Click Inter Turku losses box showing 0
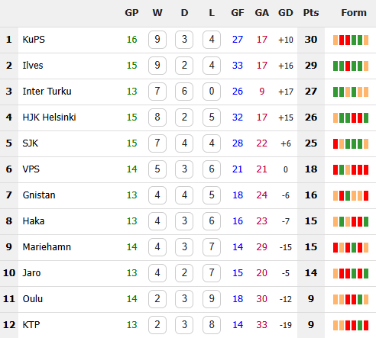Image resolution: width=376 pixels, height=338 pixels. [x=212, y=92]
